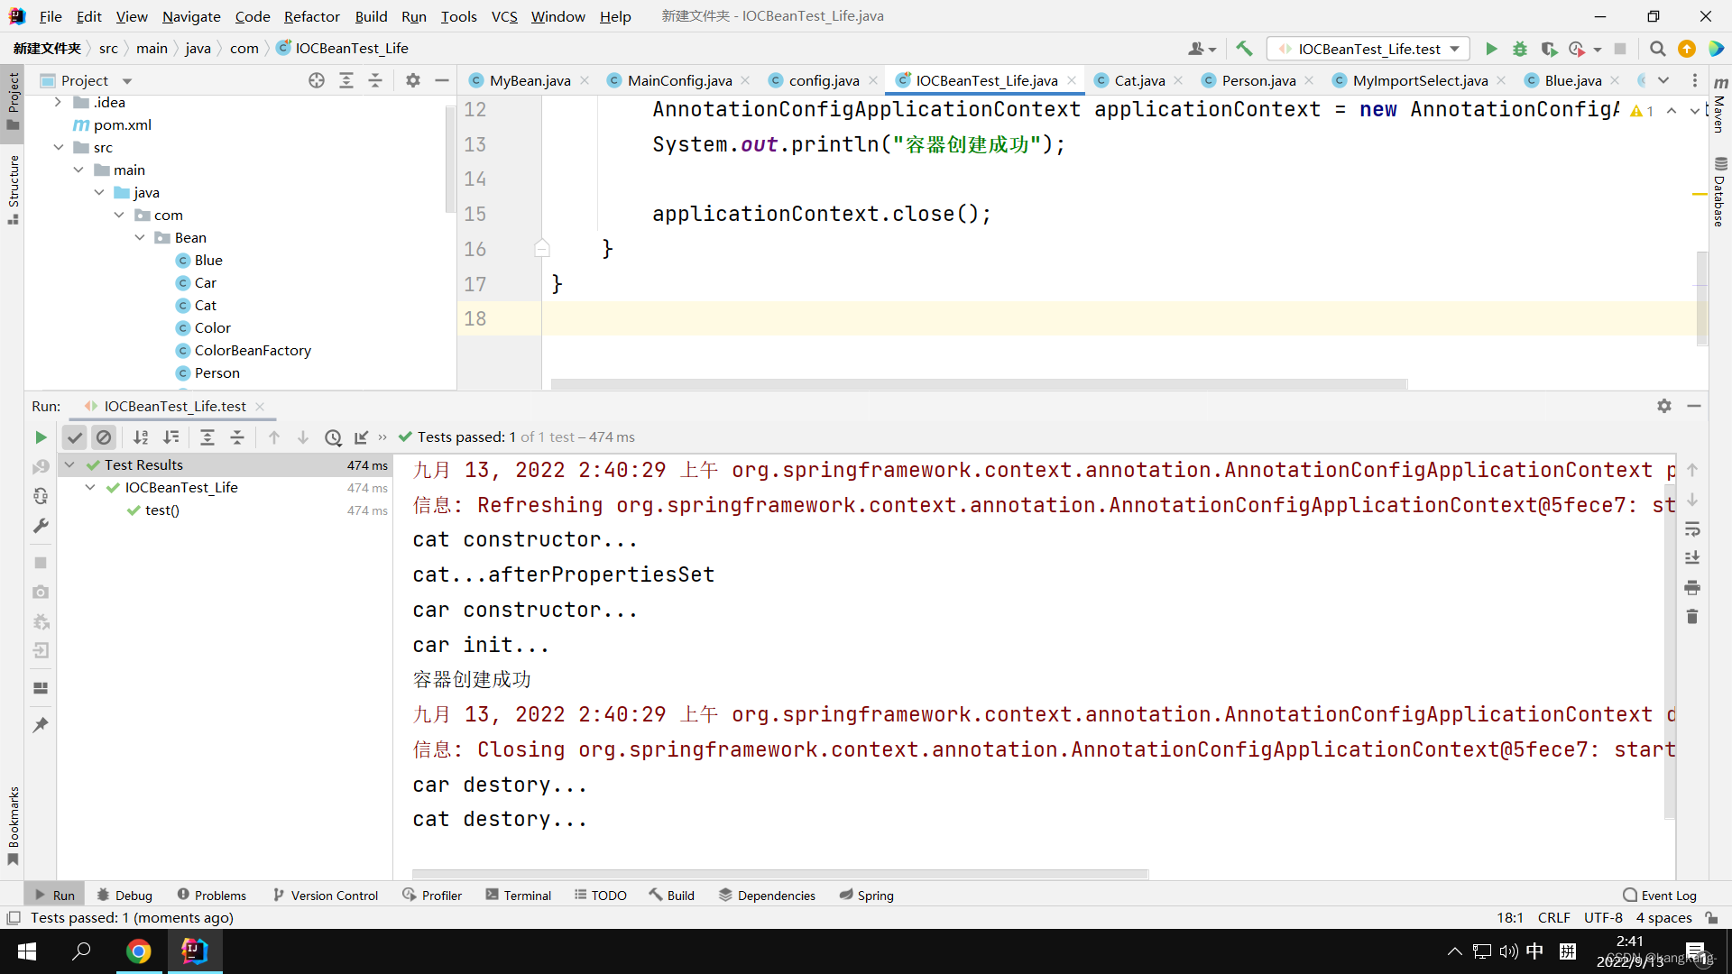Click the console horizontal scrollbar

point(779,873)
